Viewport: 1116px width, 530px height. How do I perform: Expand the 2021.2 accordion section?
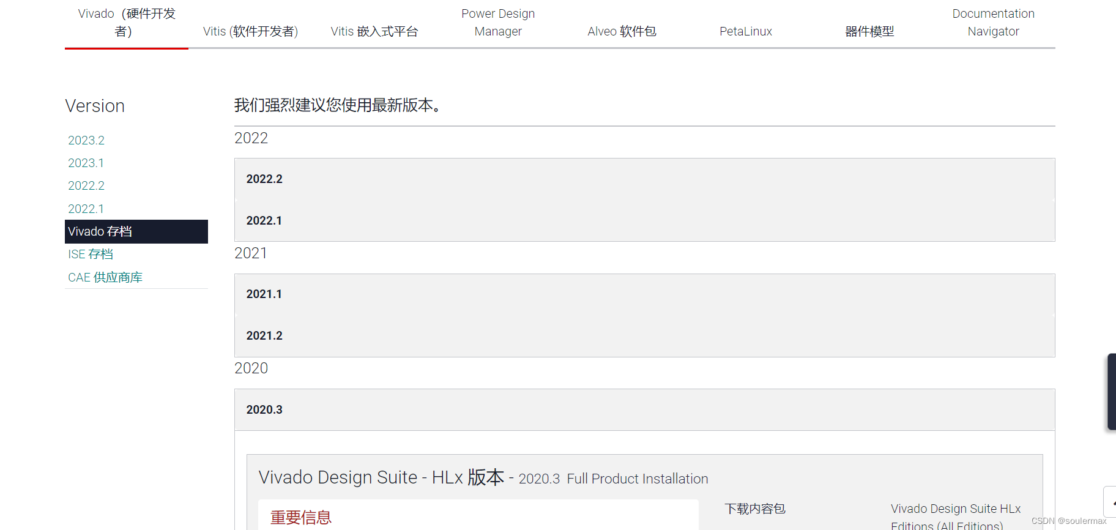(644, 335)
